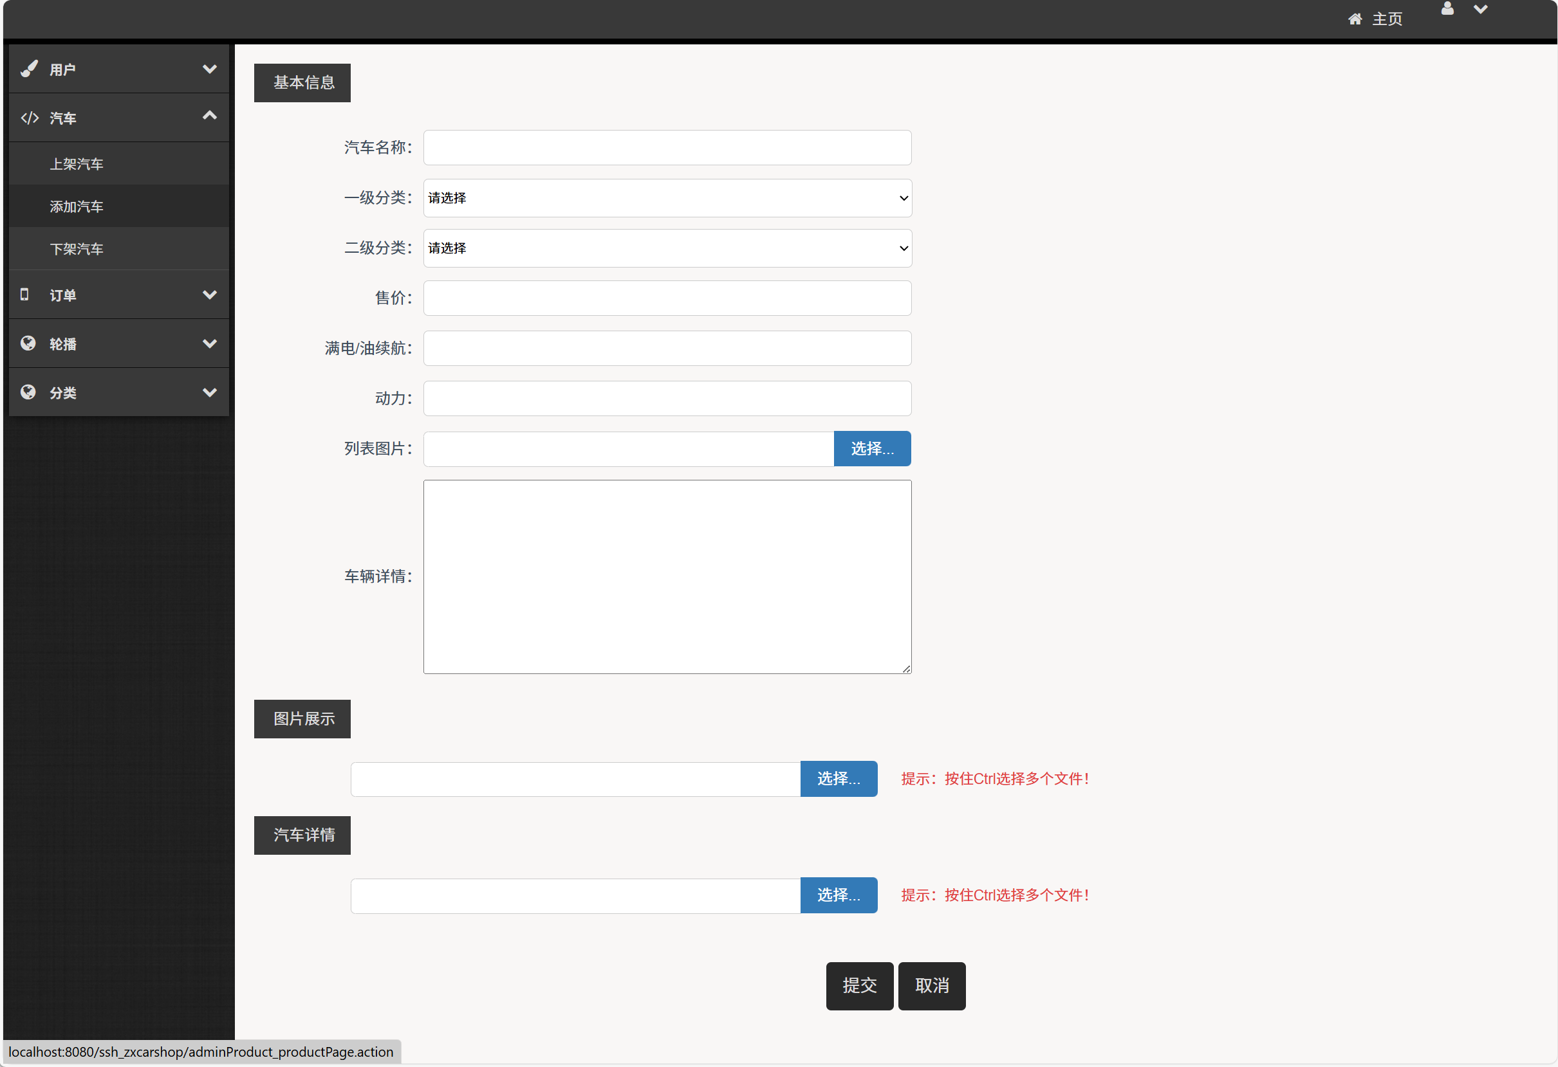Click the code brackets icon next to 汽车
Viewport: 1558px width, 1067px height.
point(30,118)
